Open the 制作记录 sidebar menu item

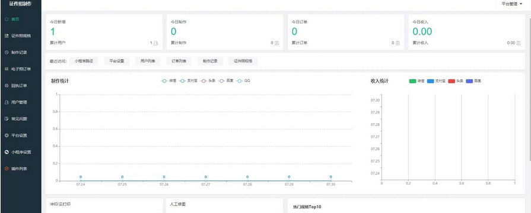click(21, 52)
